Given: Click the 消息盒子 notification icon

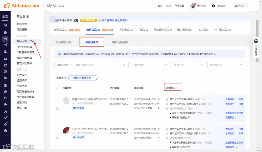Looking at the screenshot, I should click(x=213, y=6).
